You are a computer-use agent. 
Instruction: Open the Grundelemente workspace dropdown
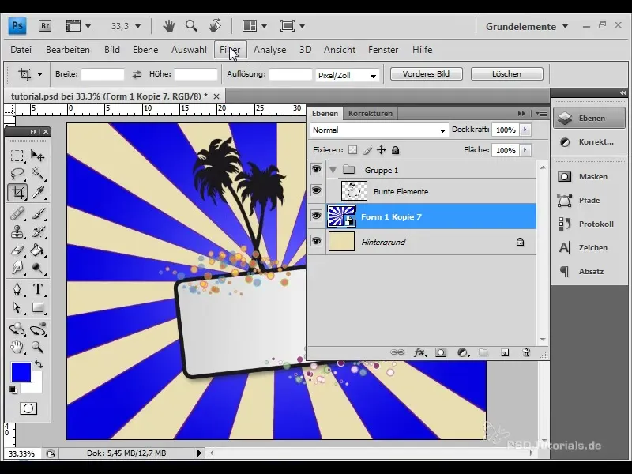pos(527,27)
